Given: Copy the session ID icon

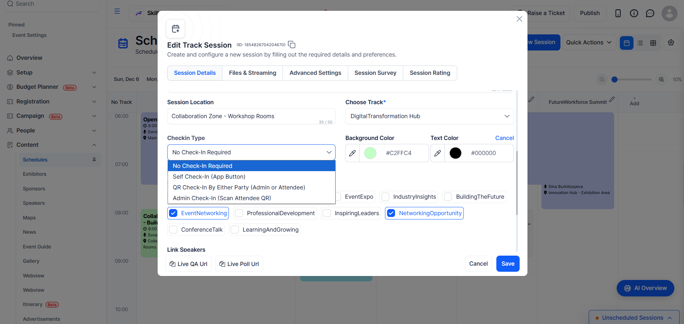Looking at the screenshot, I should click(x=292, y=45).
